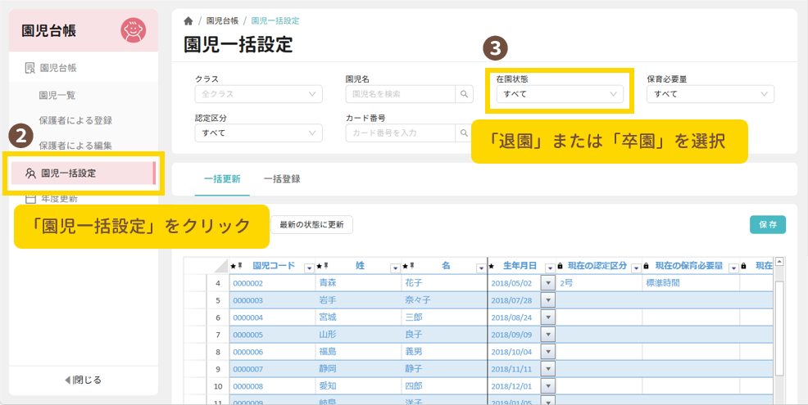808x405 pixels.
Task: Select the 一括更新 tab
Action: tap(217, 179)
